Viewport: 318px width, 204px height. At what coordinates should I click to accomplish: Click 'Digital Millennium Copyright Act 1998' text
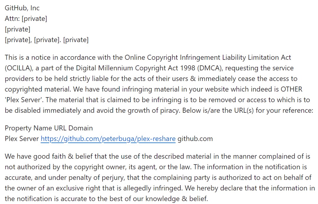click(x=136, y=68)
